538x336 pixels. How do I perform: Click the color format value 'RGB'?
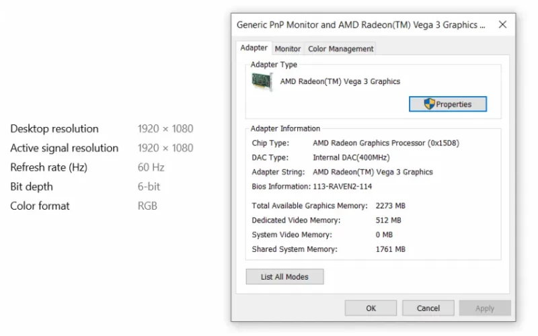(x=147, y=206)
